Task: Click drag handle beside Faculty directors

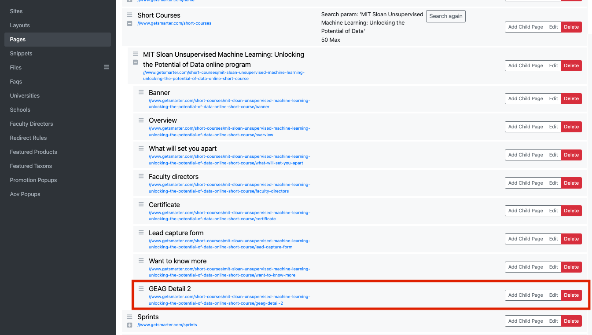Action: point(141,176)
